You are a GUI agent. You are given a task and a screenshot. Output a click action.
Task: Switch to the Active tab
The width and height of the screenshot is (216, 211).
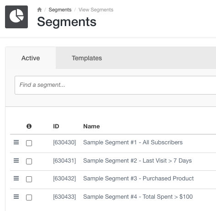(x=31, y=58)
